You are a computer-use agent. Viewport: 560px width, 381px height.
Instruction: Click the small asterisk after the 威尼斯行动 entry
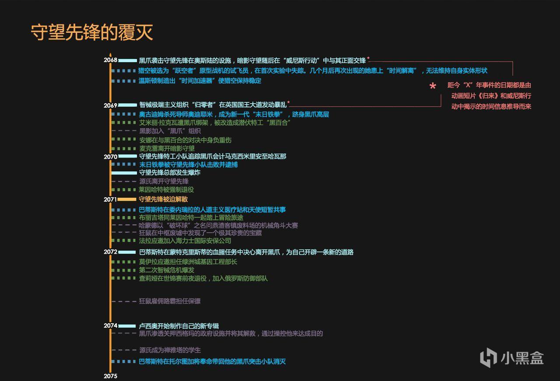(368, 59)
